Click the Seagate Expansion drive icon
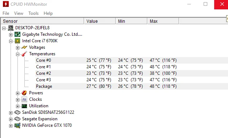Viewport: 228px width, 138px height. (x=17, y=119)
